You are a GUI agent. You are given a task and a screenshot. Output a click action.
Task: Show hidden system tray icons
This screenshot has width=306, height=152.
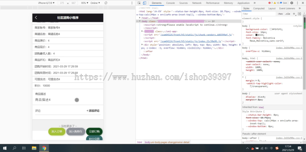click(x=248, y=148)
